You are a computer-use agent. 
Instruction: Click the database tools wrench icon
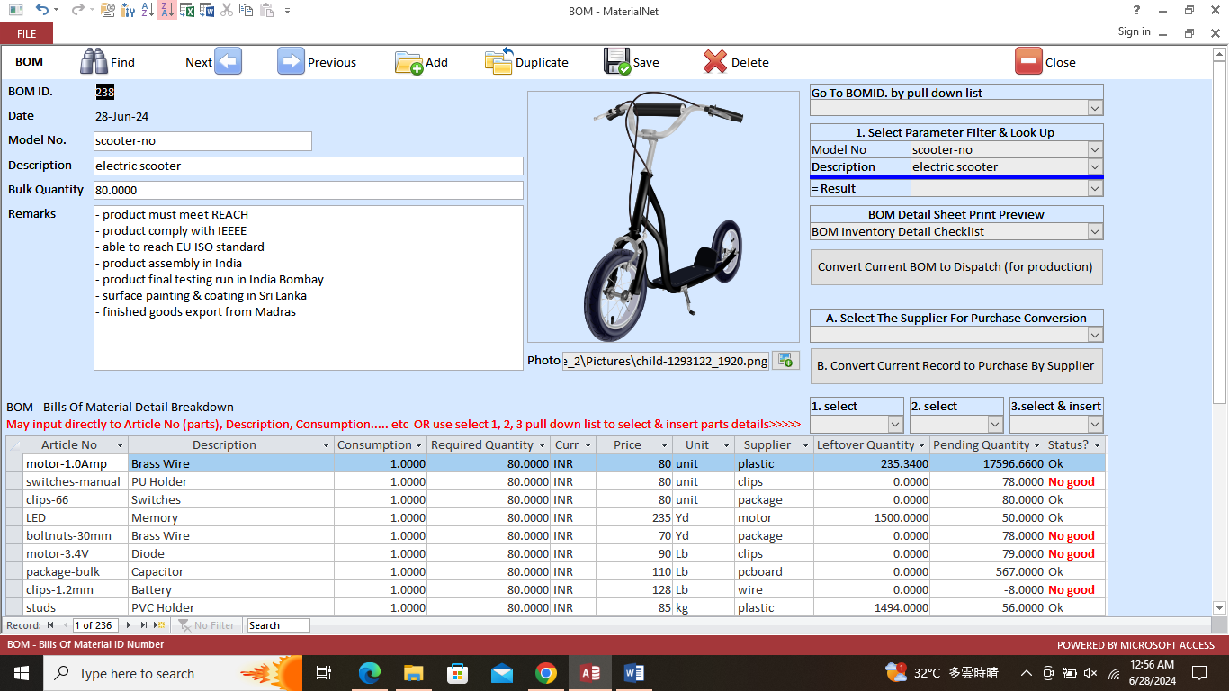pyautogui.click(x=128, y=10)
